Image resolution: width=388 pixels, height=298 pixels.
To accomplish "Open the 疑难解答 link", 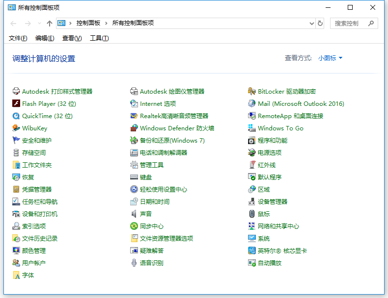I will coord(152,251).
